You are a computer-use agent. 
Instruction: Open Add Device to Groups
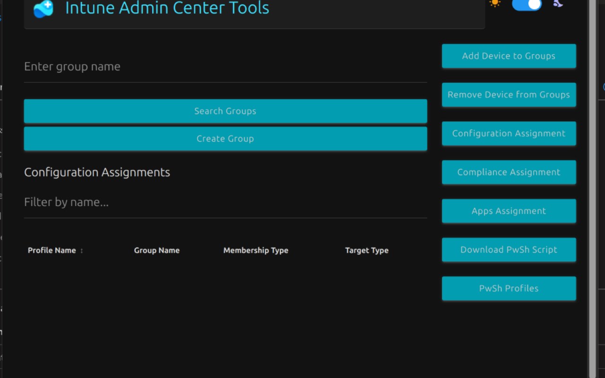tap(509, 56)
